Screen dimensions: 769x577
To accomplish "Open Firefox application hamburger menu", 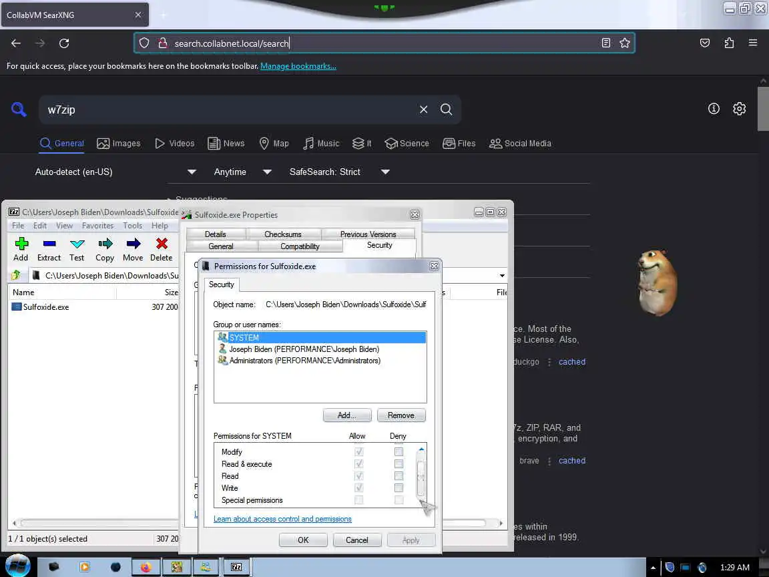I will tap(753, 43).
